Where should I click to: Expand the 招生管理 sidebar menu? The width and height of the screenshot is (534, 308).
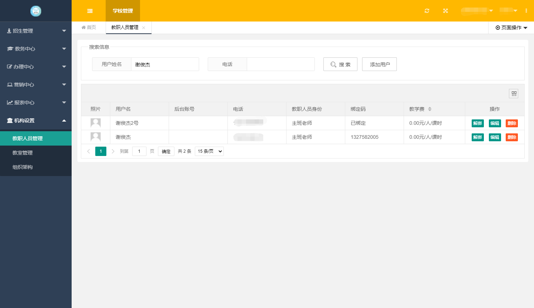[36, 31]
